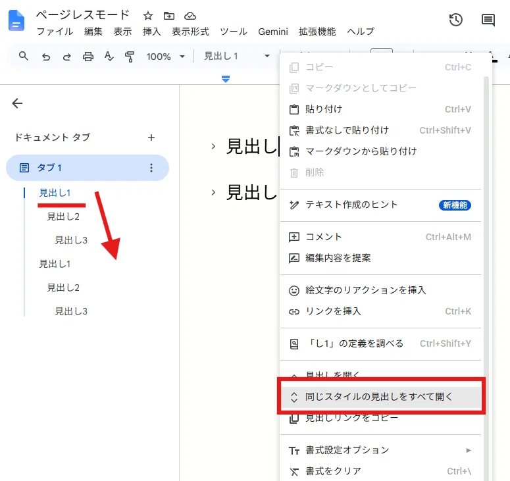This screenshot has width=510, height=481.
Task: Jump to second 見出し2 outline entry
Action: coord(63,288)
